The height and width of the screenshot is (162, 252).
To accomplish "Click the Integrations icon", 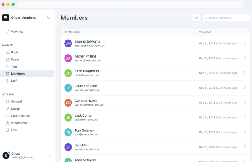I will (8, 123).
